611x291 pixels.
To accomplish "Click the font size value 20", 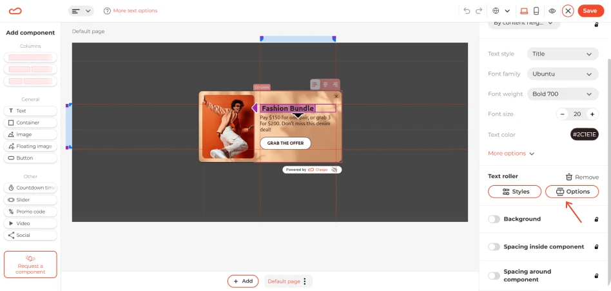I will [577, 114].
